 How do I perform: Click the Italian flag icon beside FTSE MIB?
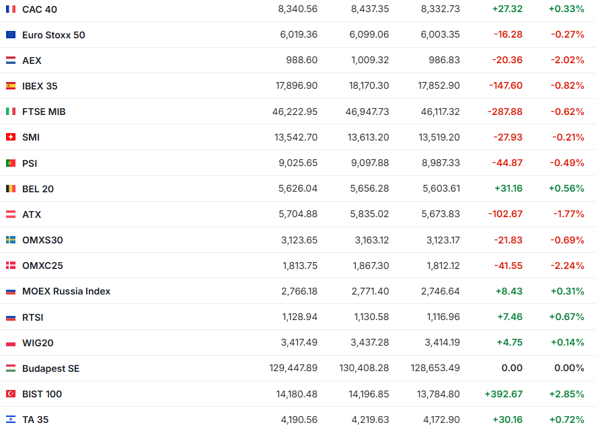(11, 112)
